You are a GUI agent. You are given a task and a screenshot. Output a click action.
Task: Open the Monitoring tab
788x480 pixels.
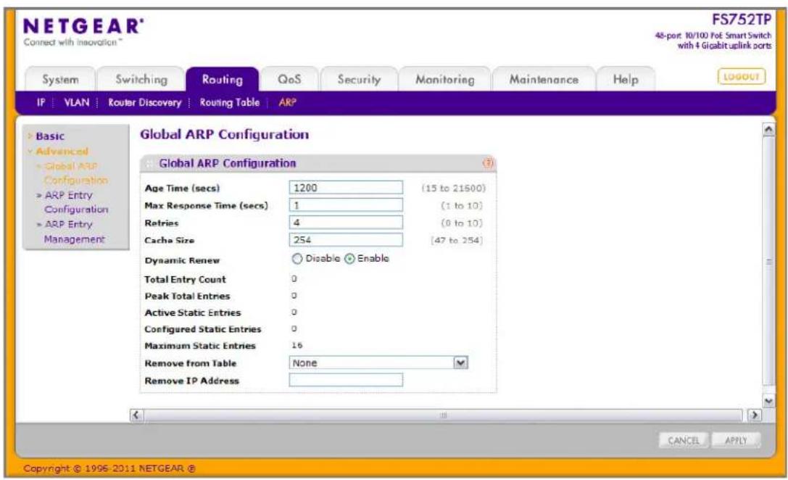[x=445, y=80]
